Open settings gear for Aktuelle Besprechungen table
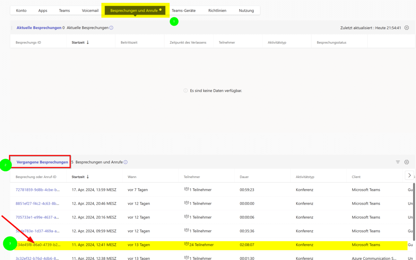 (x=407, y=28)
